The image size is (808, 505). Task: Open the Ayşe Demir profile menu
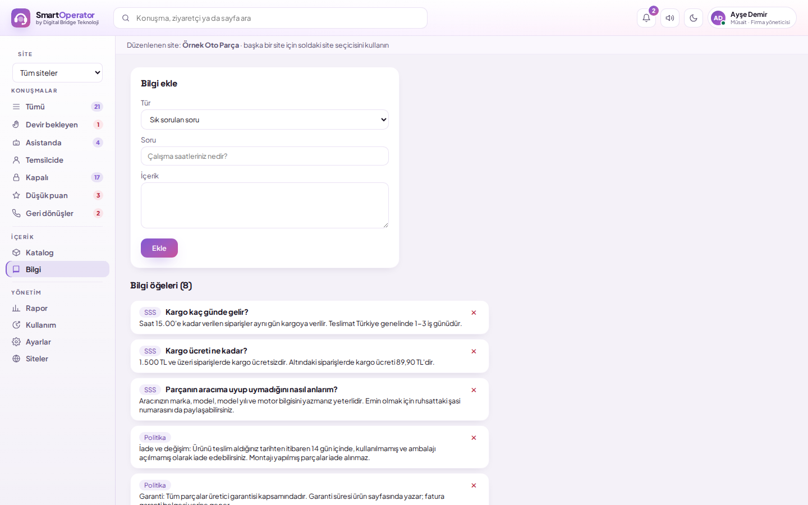coord(752,18)
